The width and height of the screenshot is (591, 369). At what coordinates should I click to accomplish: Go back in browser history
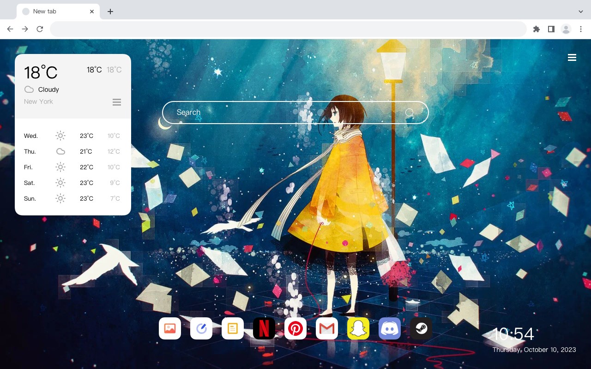(x=10, y=29)
